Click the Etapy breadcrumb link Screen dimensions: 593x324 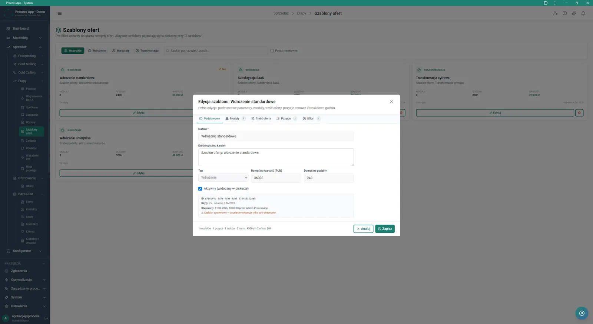tap(302, 13)
